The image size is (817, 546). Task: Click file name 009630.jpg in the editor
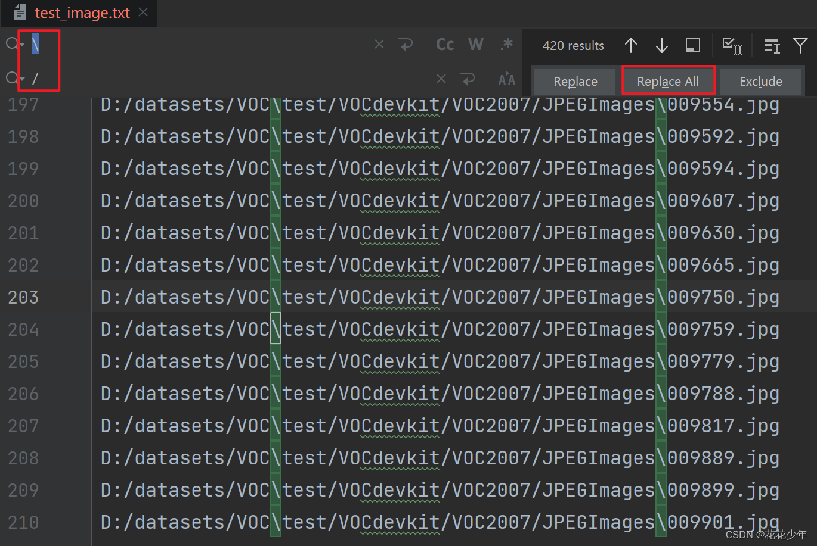click(x=723, y=233)
